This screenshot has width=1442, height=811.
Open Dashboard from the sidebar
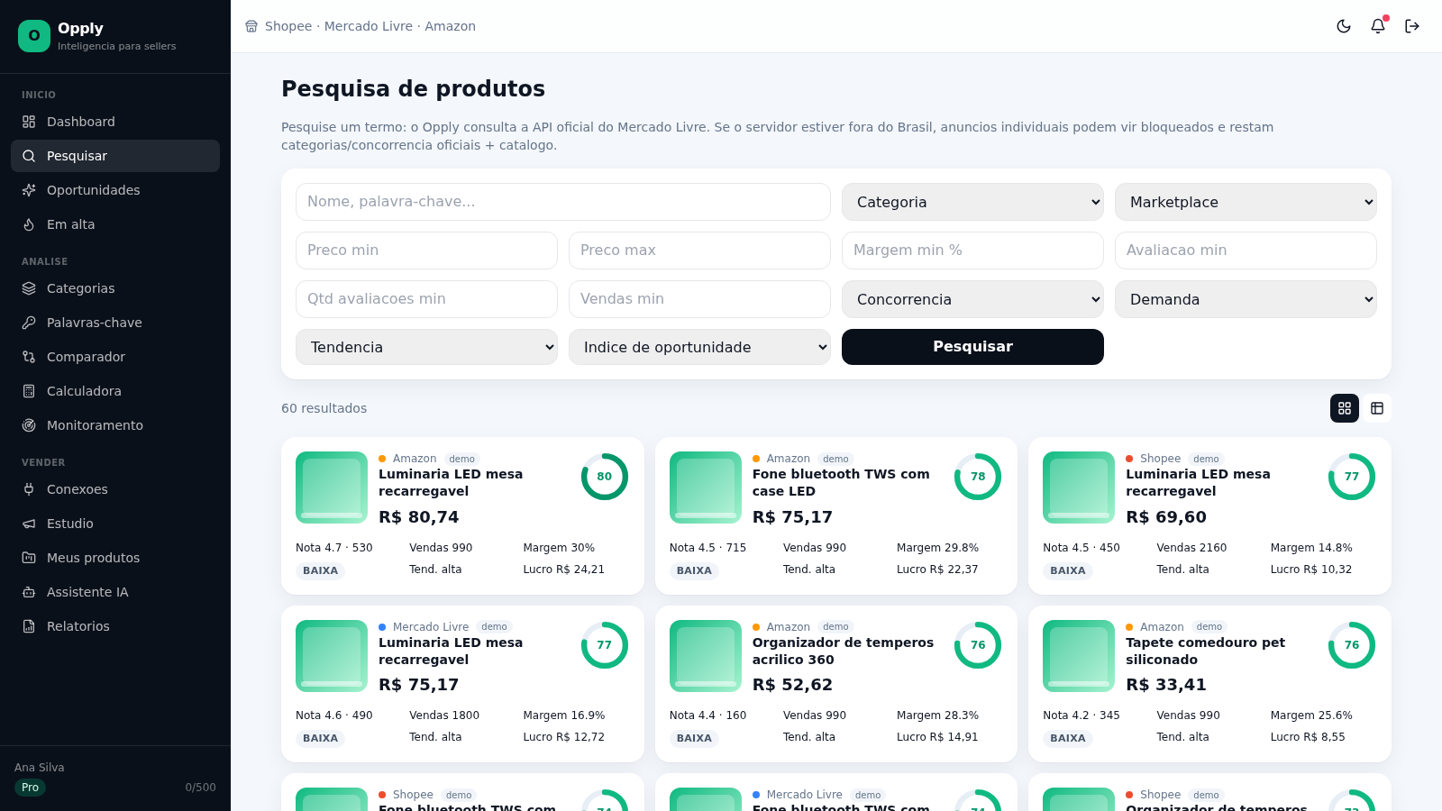coord(115,122)
